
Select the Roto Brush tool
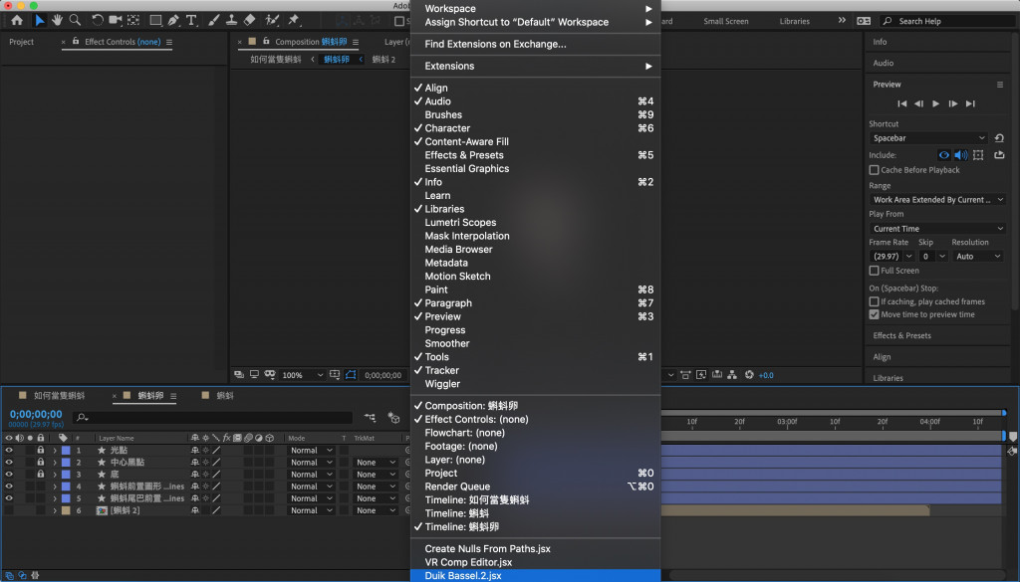pos(272,20)
